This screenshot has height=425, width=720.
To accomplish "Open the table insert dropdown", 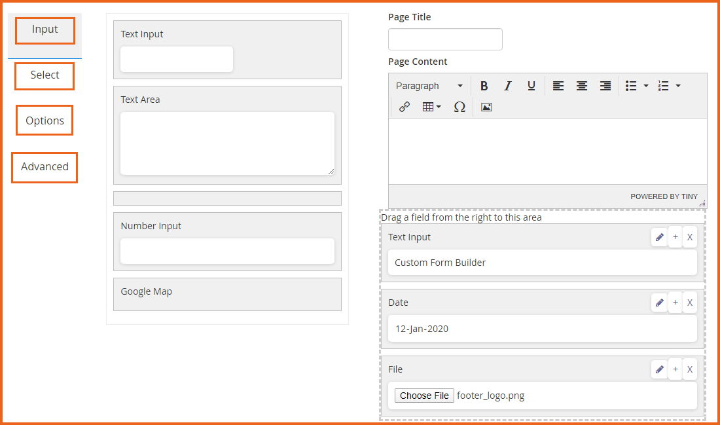I will tap(432, 107).
